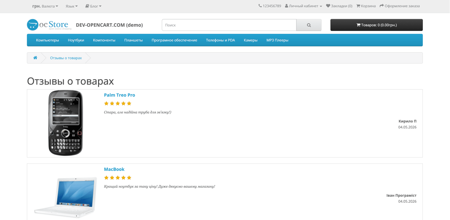This screenshot has height=220, width=450.
Task: Click the magnifier search button
Action: pos(309,25)
